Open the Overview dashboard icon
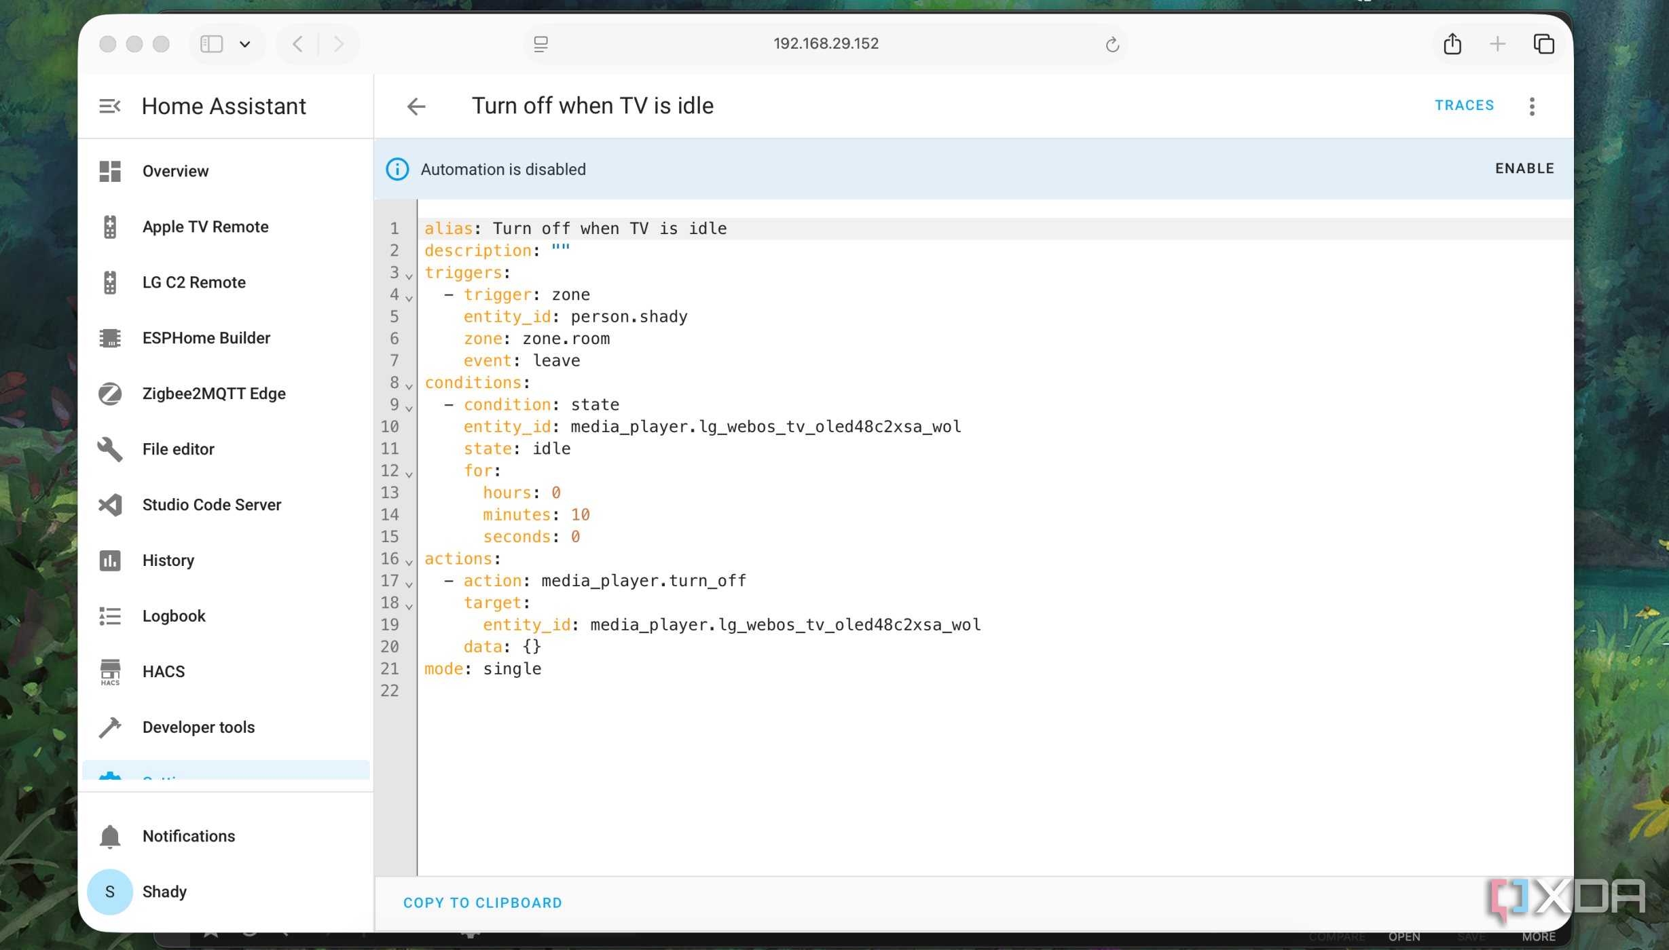This screenshot has width=1669, height=950. tap(110, 171)
